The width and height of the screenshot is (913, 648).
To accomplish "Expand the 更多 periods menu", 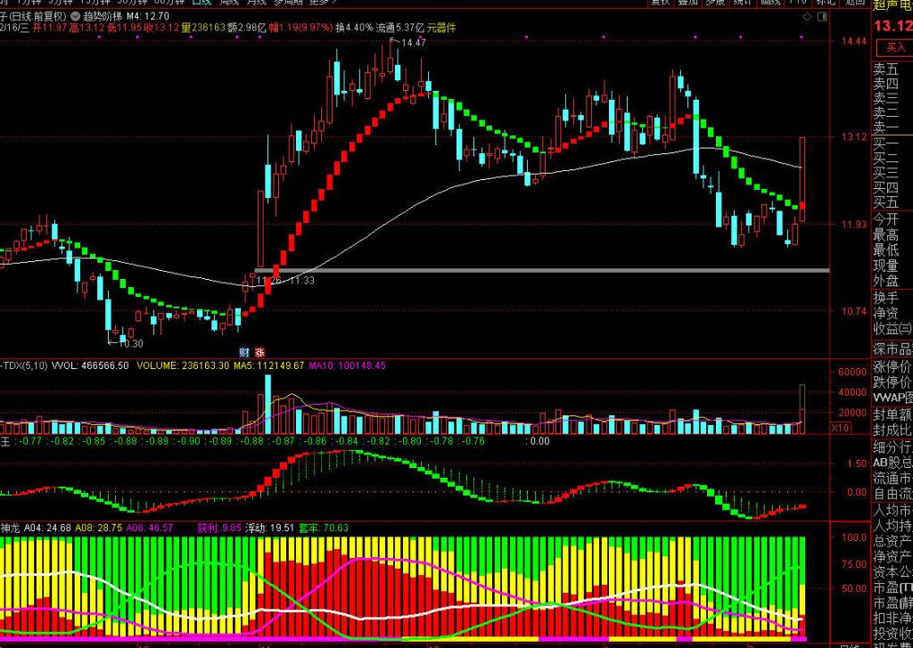I will 315,3.
